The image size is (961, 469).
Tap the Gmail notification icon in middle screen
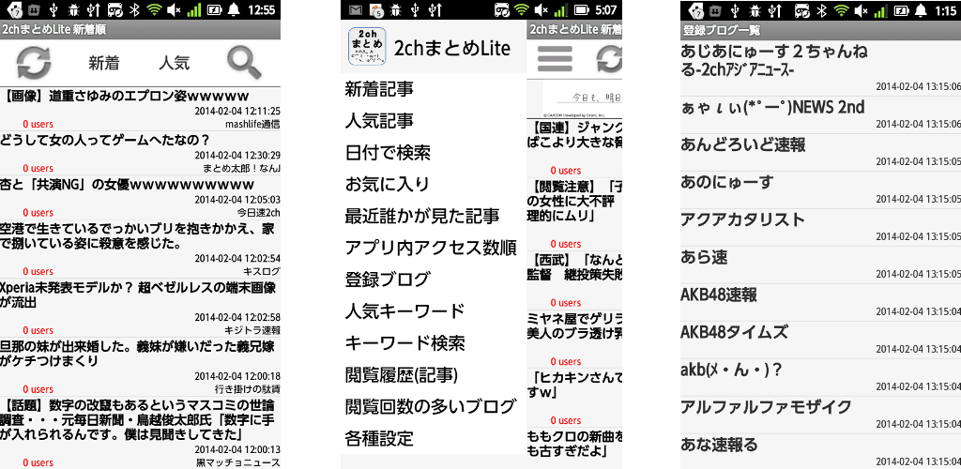(355, 9)
